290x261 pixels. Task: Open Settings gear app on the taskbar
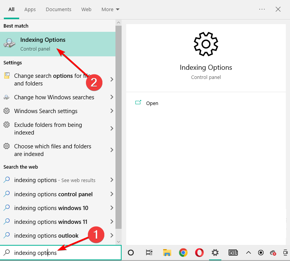click(x=215, y=253)
